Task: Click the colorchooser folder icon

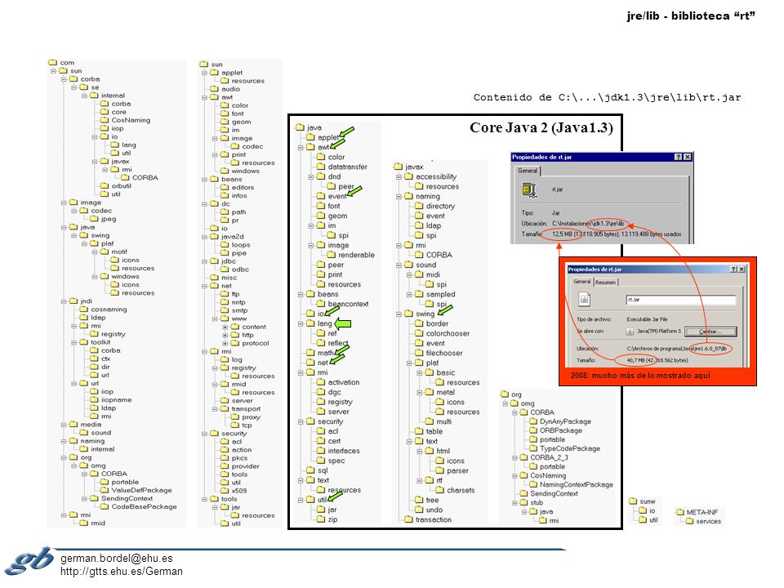Action: click(x=419, y=333)
